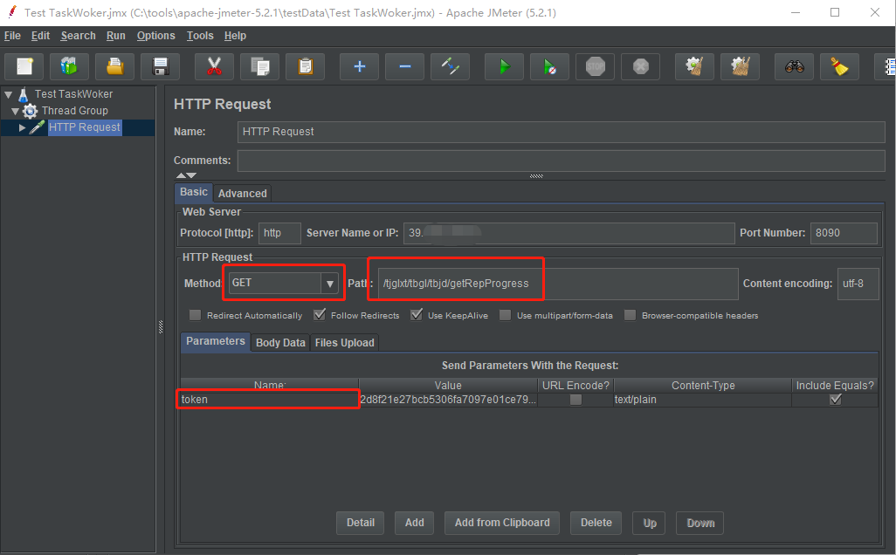The height and width of the screenshot is (555, 896).
Task: Open the File menu
Action: coord(12,36)
